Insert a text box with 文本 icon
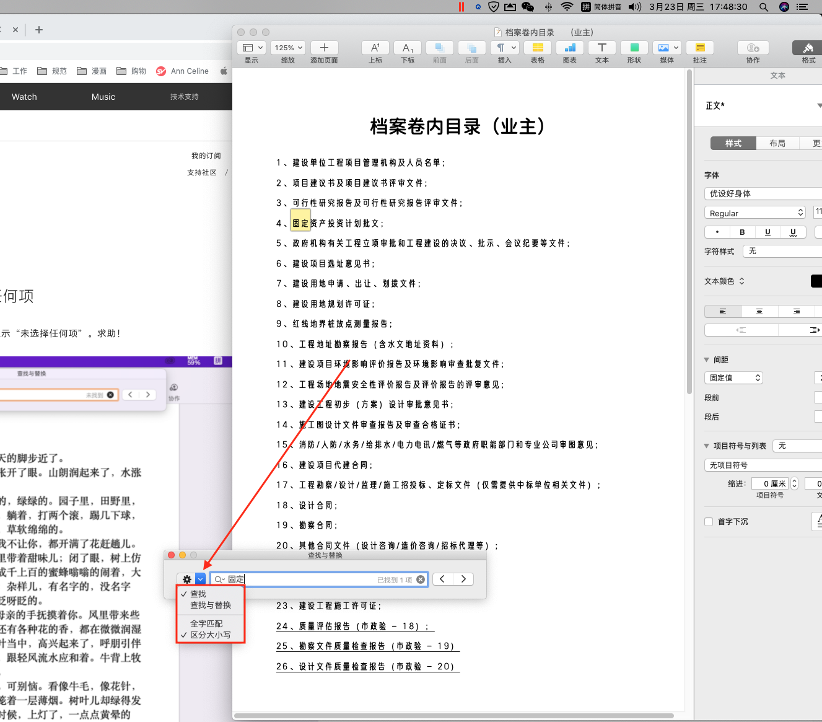Screen dimensions: 822x722 click(601, 48)
